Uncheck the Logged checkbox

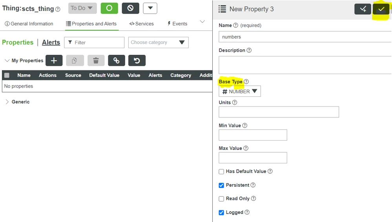click(221, 213)
